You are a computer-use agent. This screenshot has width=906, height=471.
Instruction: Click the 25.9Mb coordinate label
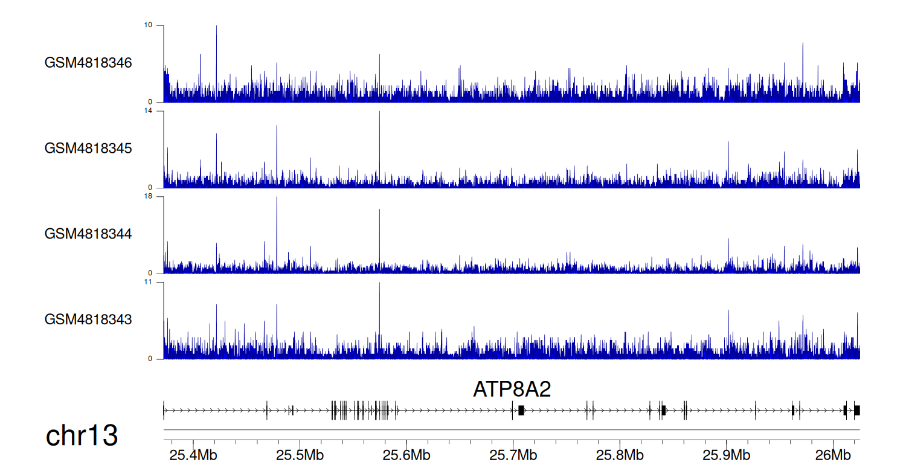pos(727,455)
